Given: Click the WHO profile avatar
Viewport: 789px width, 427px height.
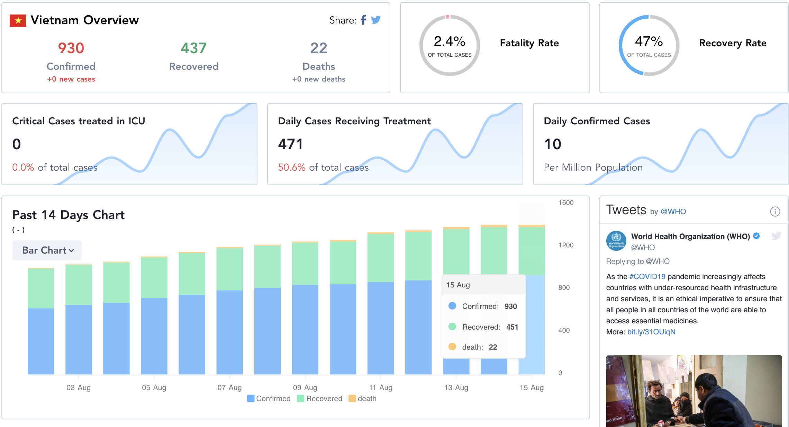Looking at the screenshot, I should click(x=616, y=241).
